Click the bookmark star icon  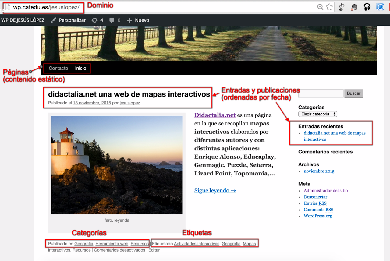coord(329,7)
